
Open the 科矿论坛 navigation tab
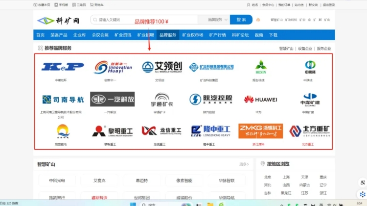240,35
